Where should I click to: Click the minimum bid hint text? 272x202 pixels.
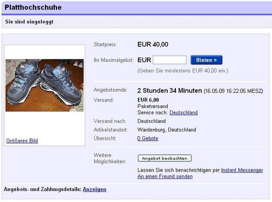[x=183, y=71]
